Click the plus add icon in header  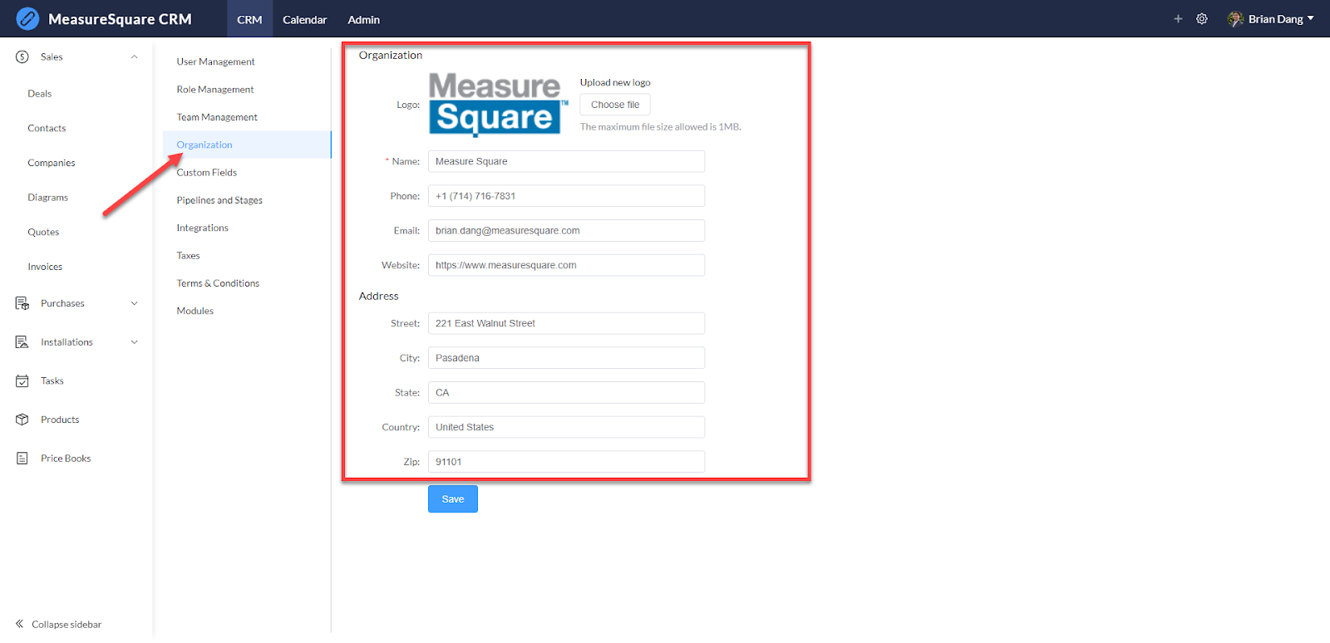point(1178,18)
